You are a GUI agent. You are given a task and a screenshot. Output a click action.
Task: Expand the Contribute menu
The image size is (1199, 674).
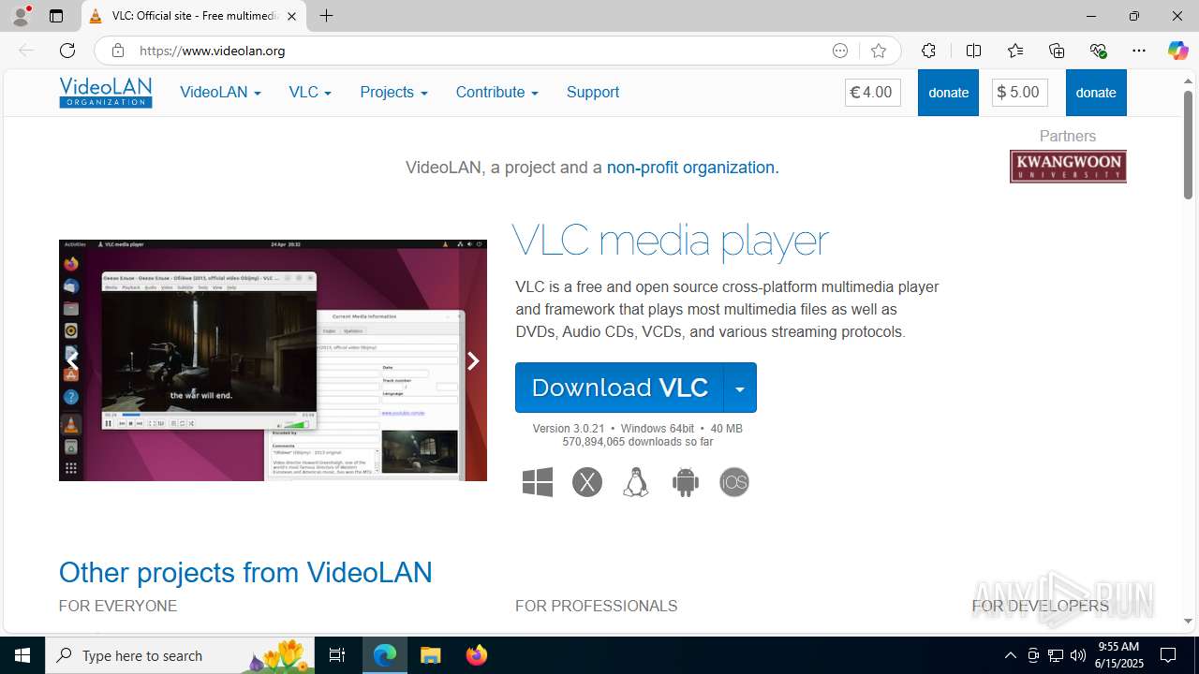click(x=496, y=92)
